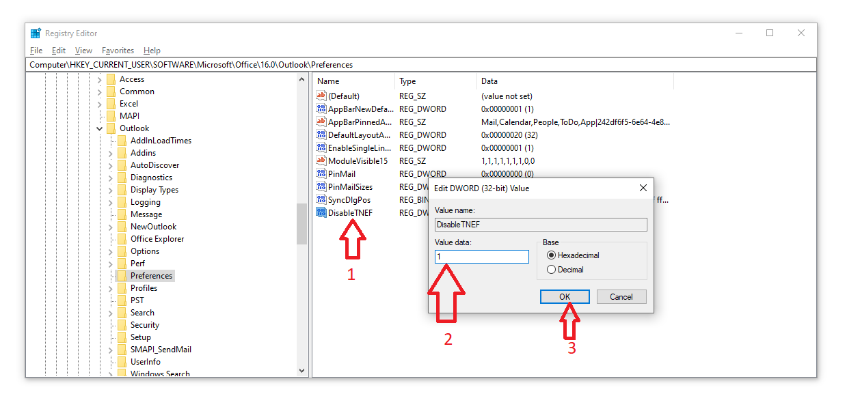Expand the Addins key
The image size is (860, 409).
coord(111,153)
